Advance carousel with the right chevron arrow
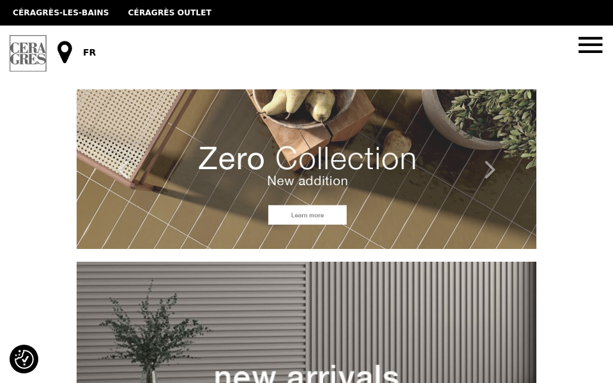 click(x=490, y=170)
